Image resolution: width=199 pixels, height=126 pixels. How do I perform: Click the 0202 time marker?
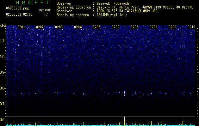pyautogui.click(x=40, y=27)
